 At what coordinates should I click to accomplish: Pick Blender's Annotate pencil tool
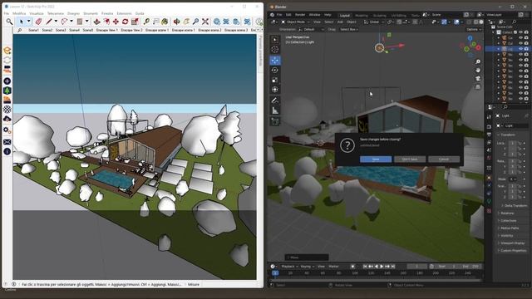[x=275, y=100]
